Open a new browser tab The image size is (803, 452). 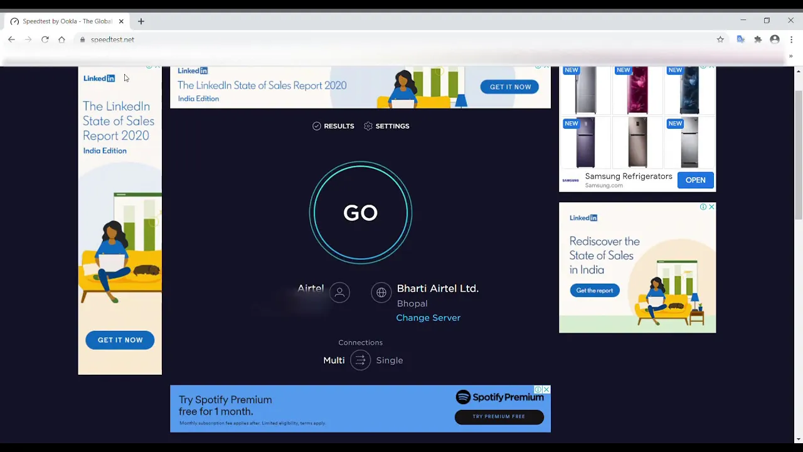click(x=141, y=21)
